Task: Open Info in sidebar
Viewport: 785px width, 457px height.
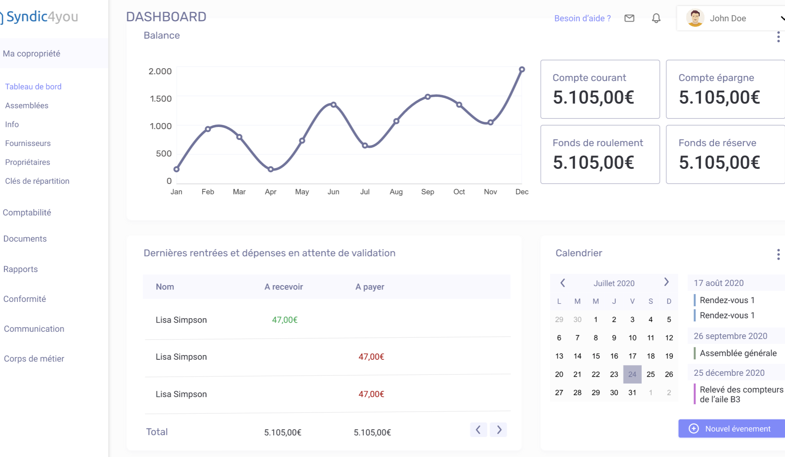Action: [12, 124]
